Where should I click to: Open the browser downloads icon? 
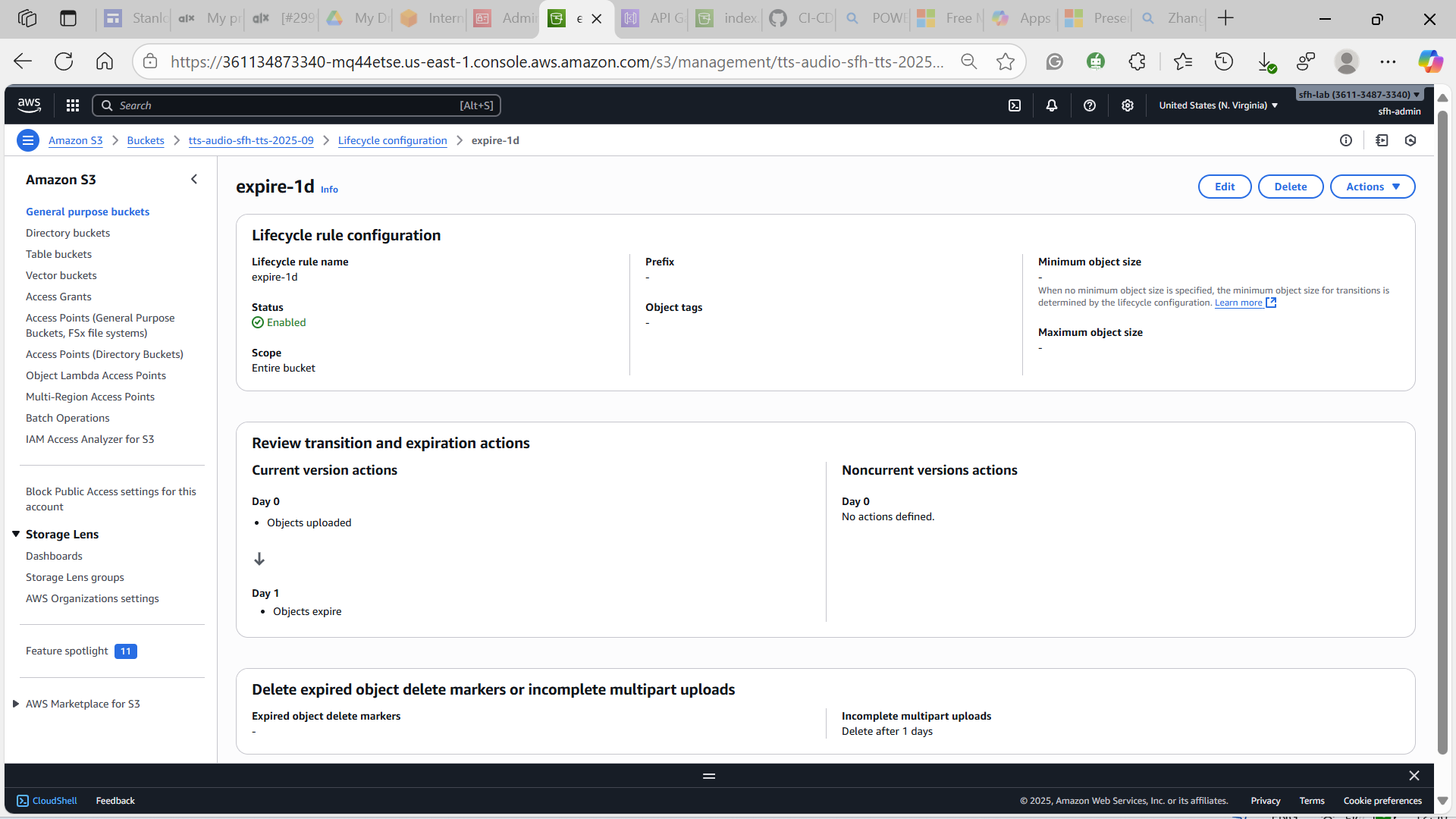click(1266, 61)
